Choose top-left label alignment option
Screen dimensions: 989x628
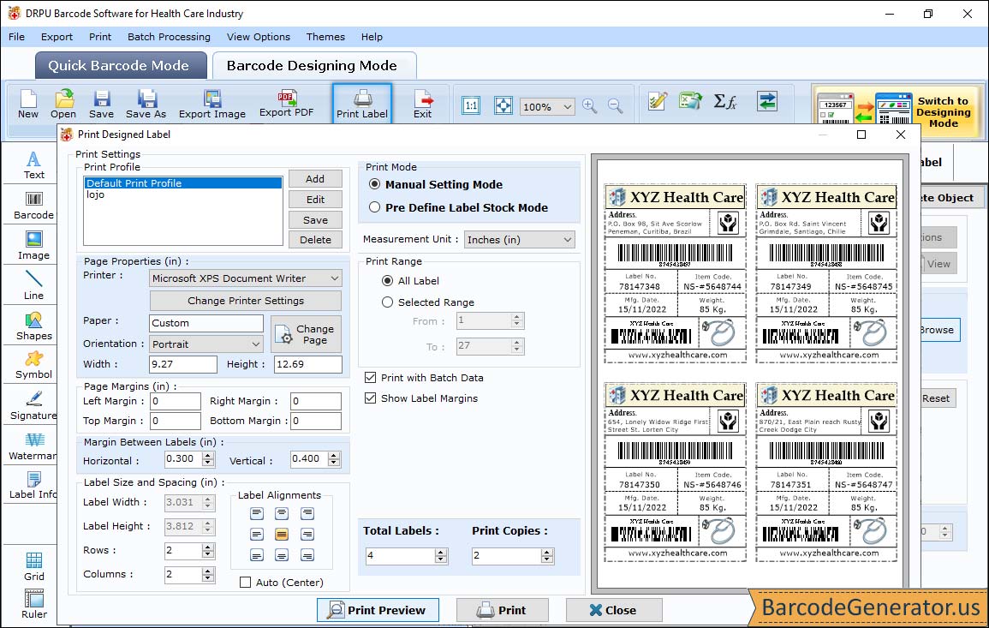pyautogui.click(x=257, y=513)
